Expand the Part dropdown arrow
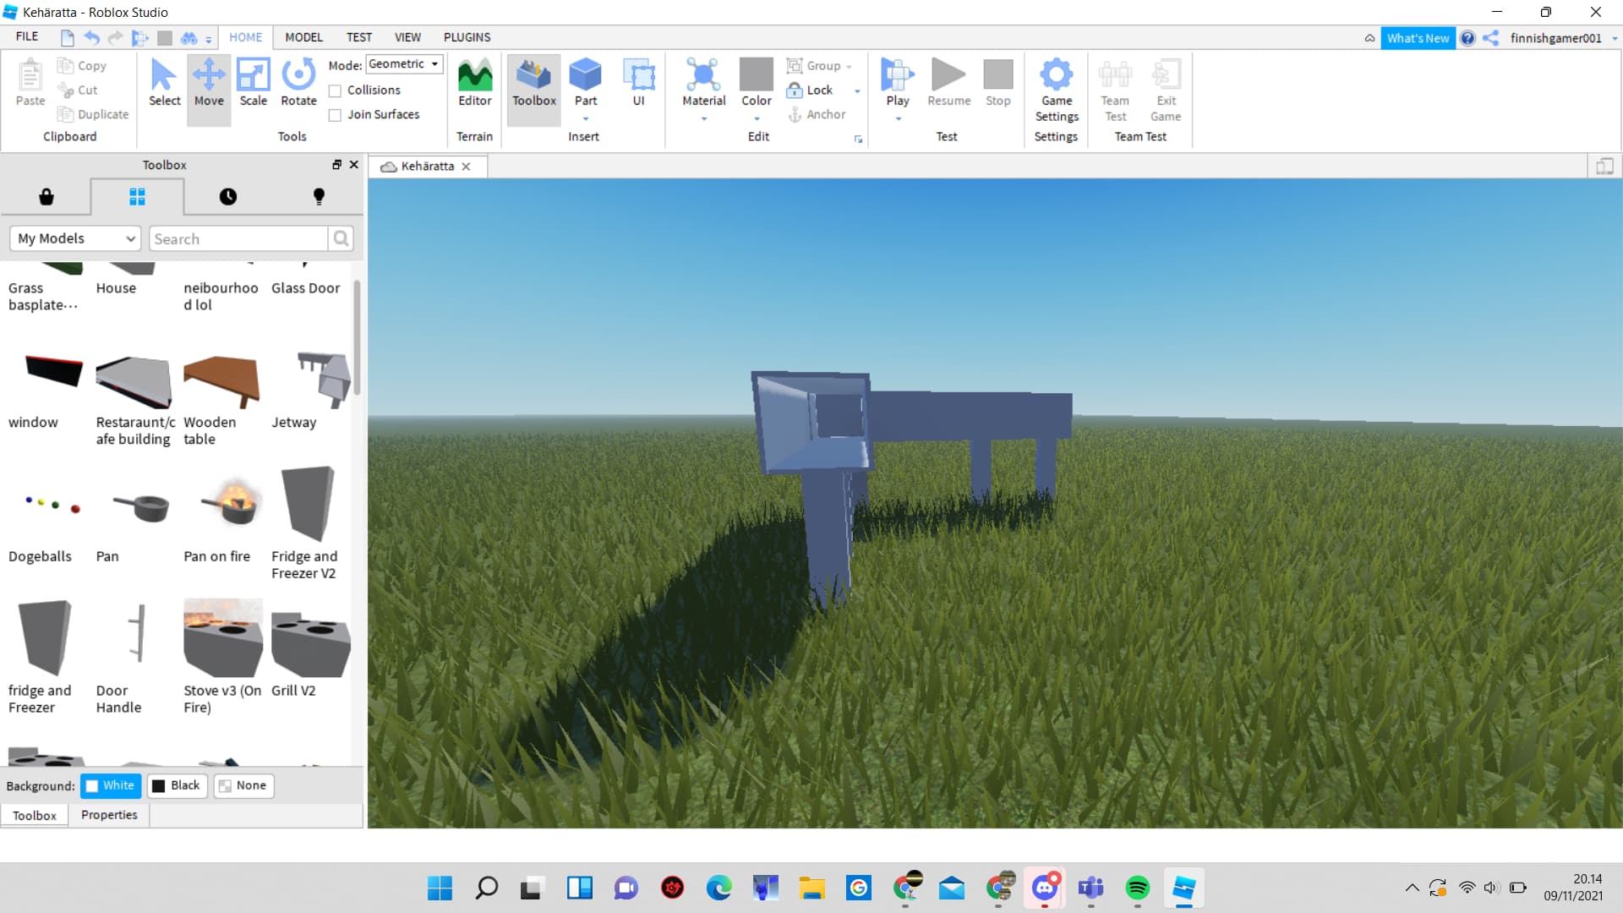Viewport: 1623px width, 913px height. [586, 118]
